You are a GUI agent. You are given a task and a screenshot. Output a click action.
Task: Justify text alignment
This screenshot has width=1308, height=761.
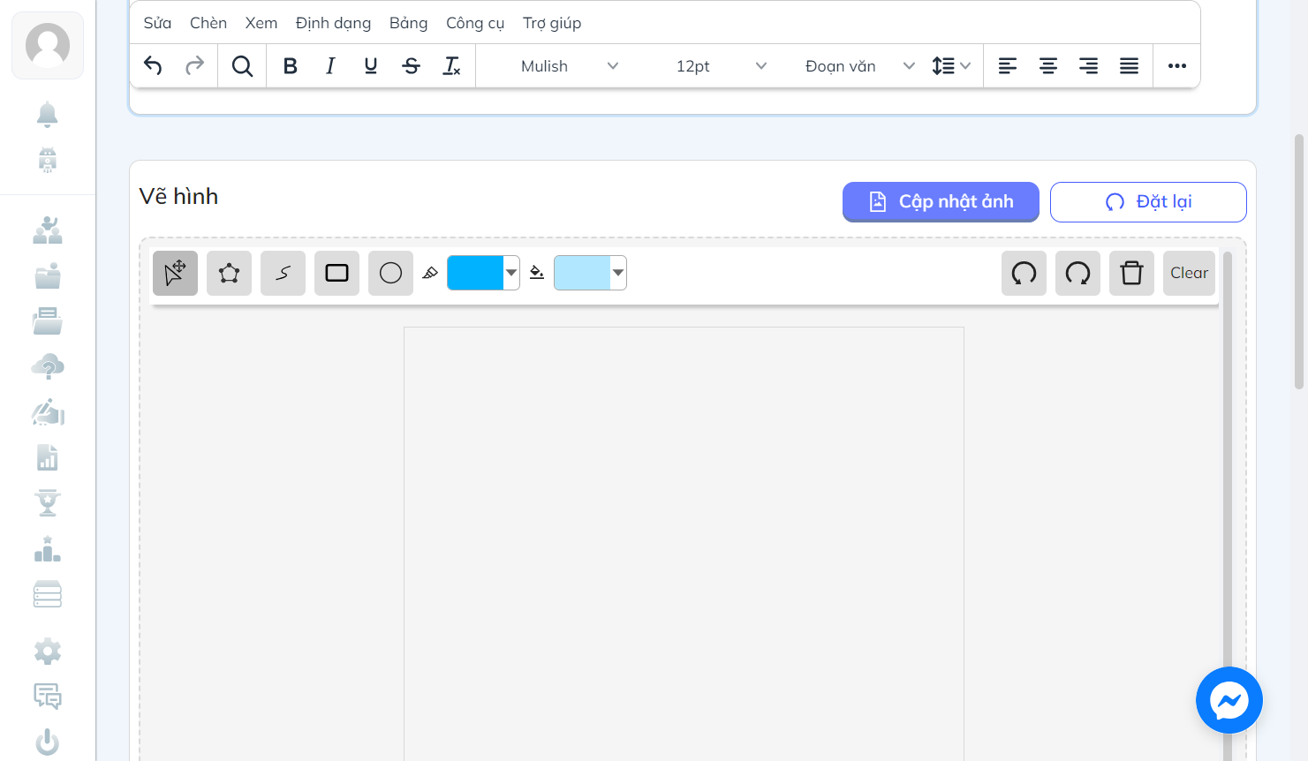click(x=1130, y=65)
